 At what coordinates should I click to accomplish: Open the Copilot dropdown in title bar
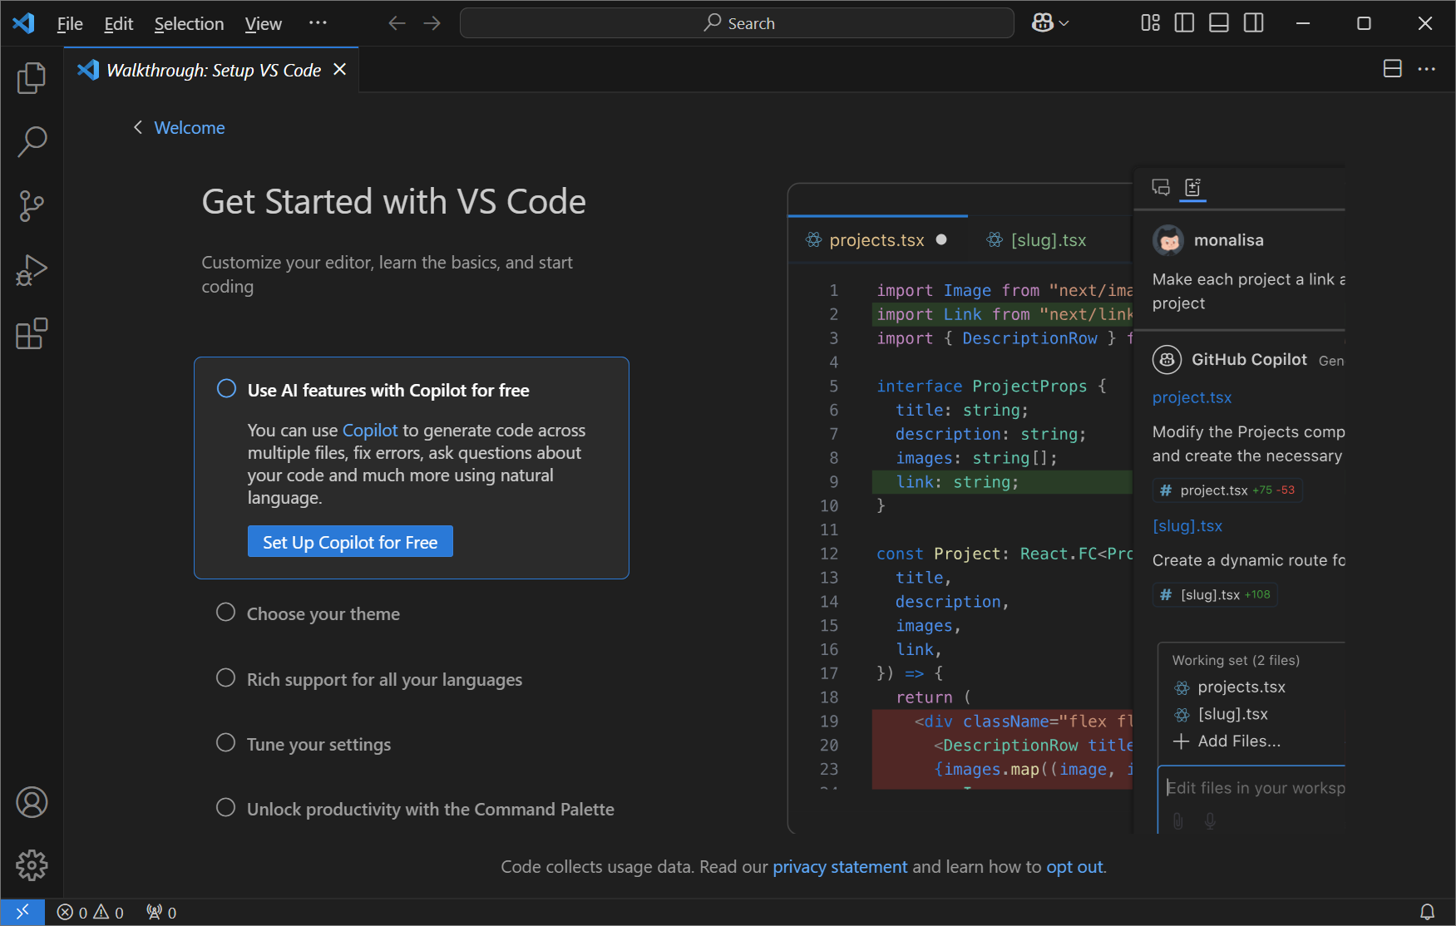[1049, 22]
